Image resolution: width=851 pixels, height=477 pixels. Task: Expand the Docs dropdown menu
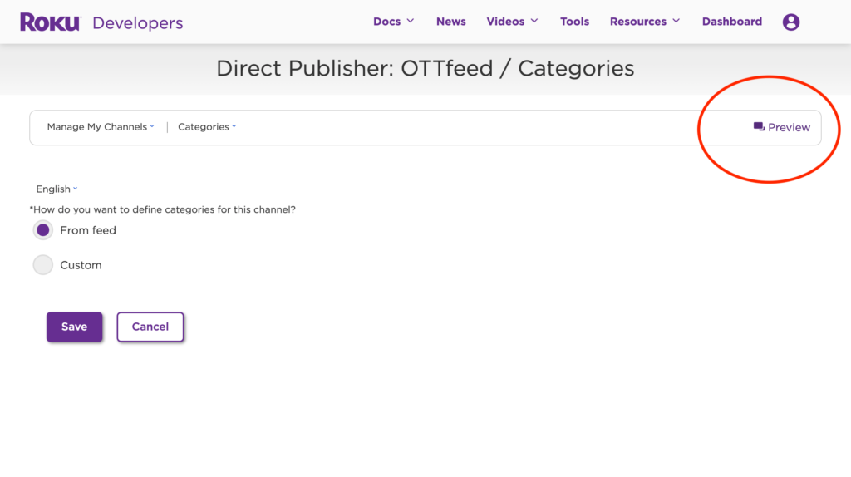[393, 22]
